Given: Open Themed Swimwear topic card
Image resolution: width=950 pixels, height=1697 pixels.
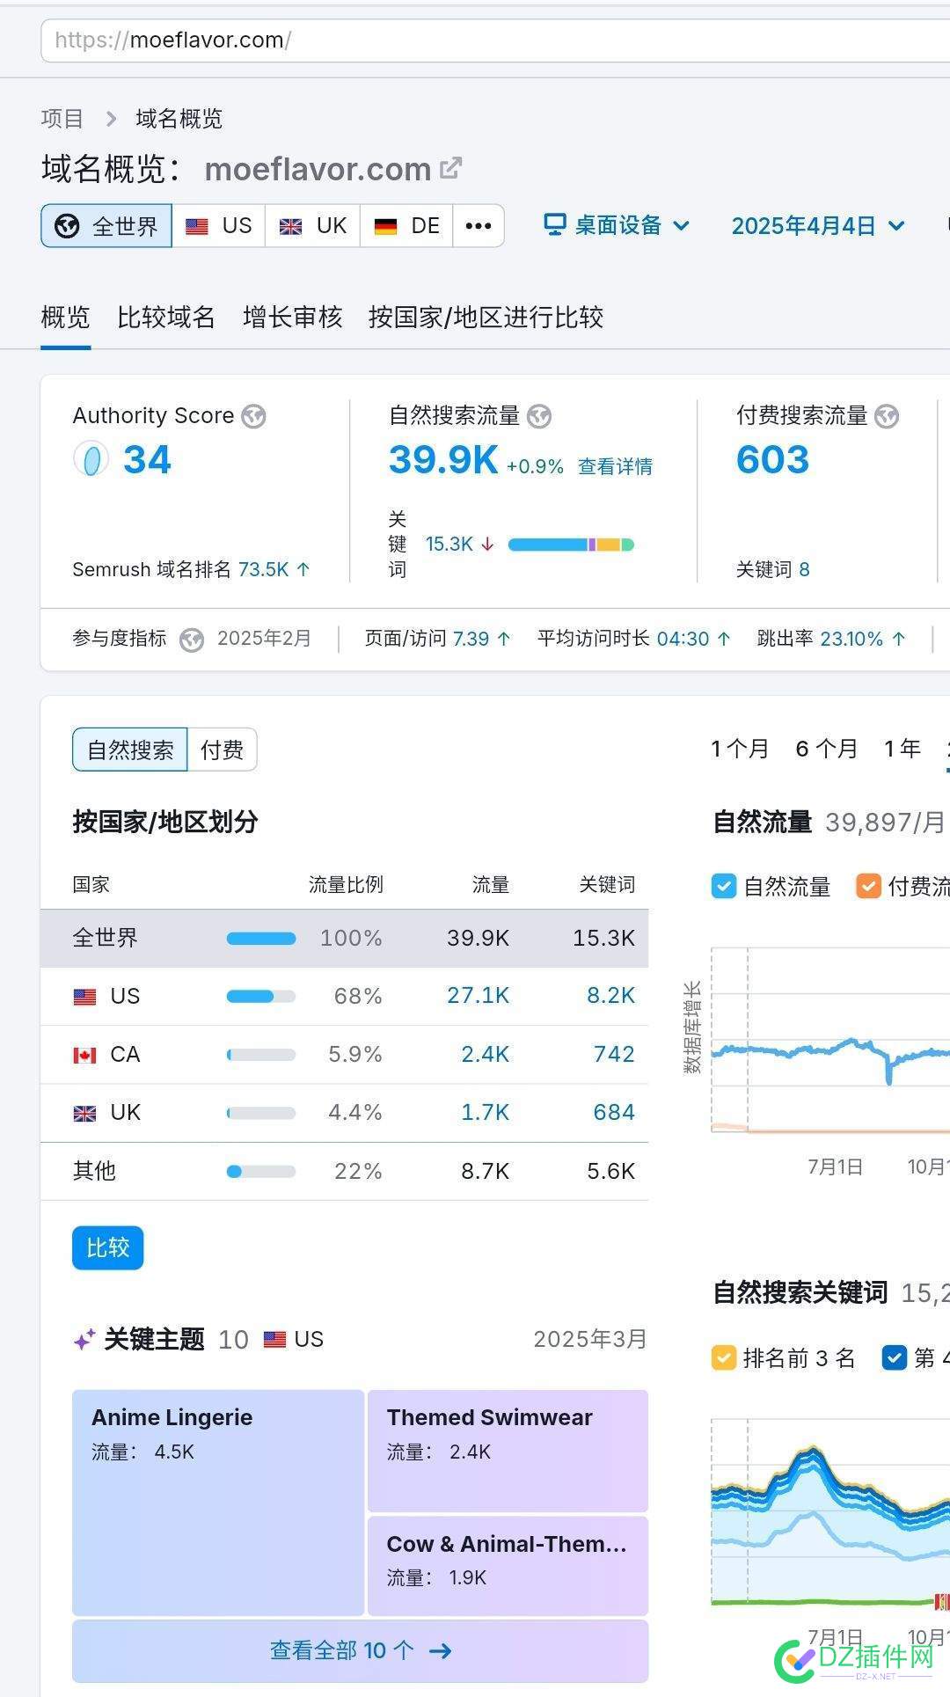Looking at the screenshot, I should point(508,1451).
